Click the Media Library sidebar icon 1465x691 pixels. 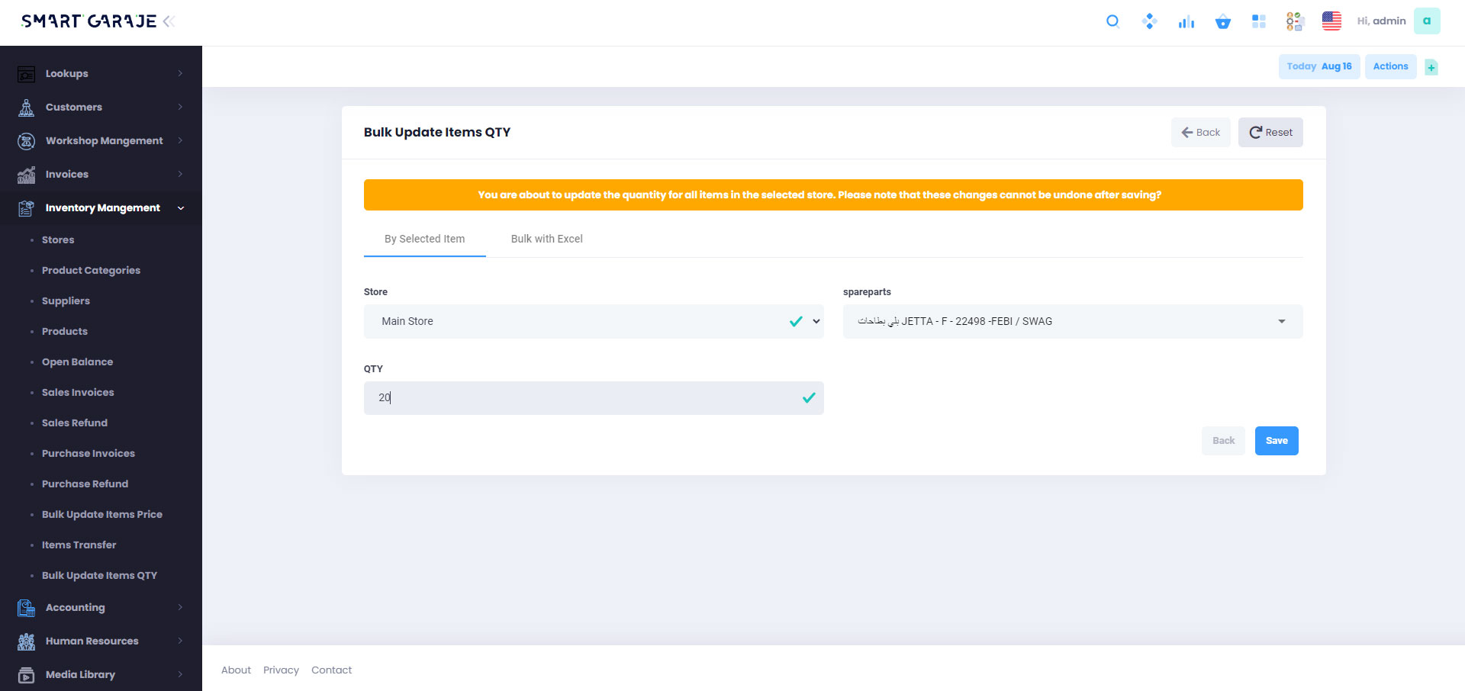pos(26,675)
